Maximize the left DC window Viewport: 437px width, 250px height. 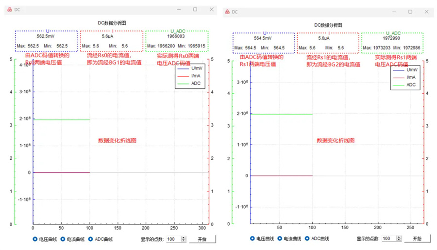click(x=195, y=9)
